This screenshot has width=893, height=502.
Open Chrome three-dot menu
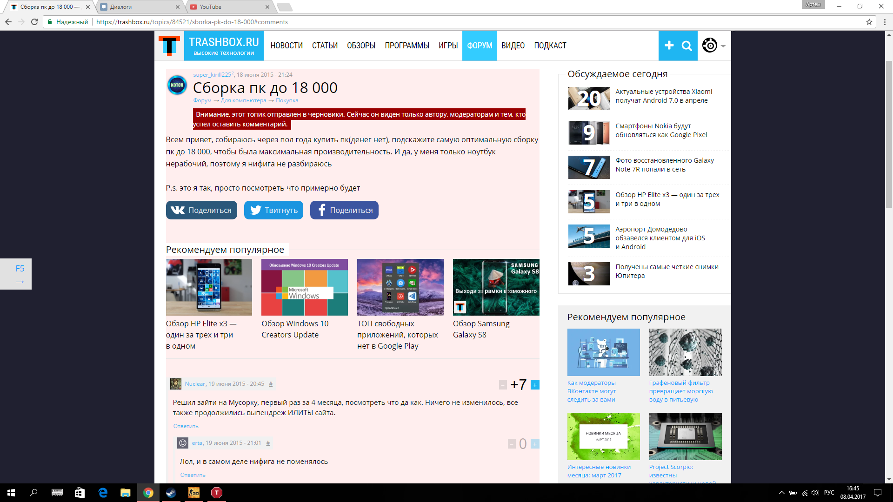point(885,22)
